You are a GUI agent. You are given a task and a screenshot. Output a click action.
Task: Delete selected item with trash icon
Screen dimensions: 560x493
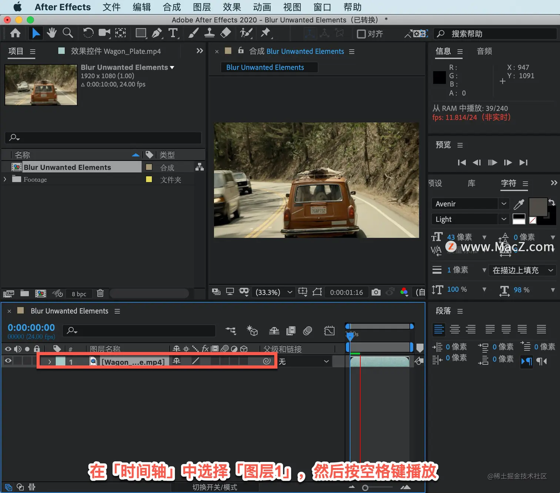(100, 293)
